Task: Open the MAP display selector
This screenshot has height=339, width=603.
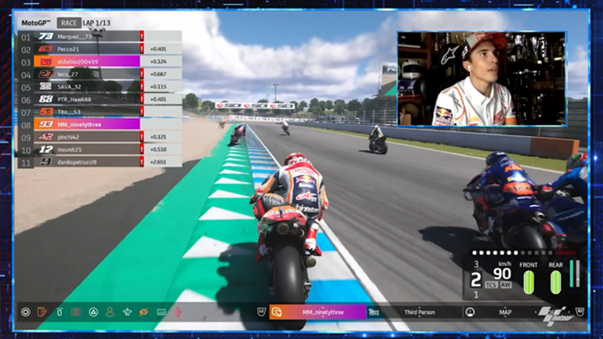Action: (x=506, y=312)
